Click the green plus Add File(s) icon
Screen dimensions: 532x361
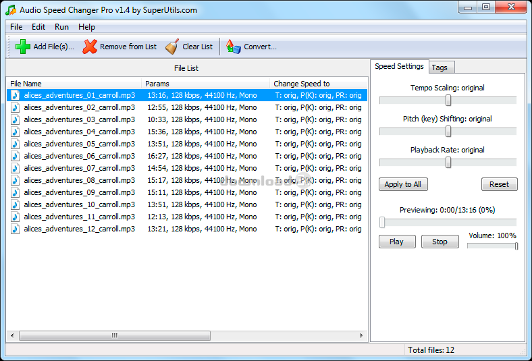click(x=23, y=47)
